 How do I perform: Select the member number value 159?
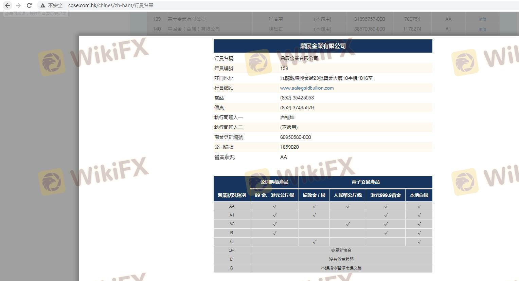tap(284, 68)
